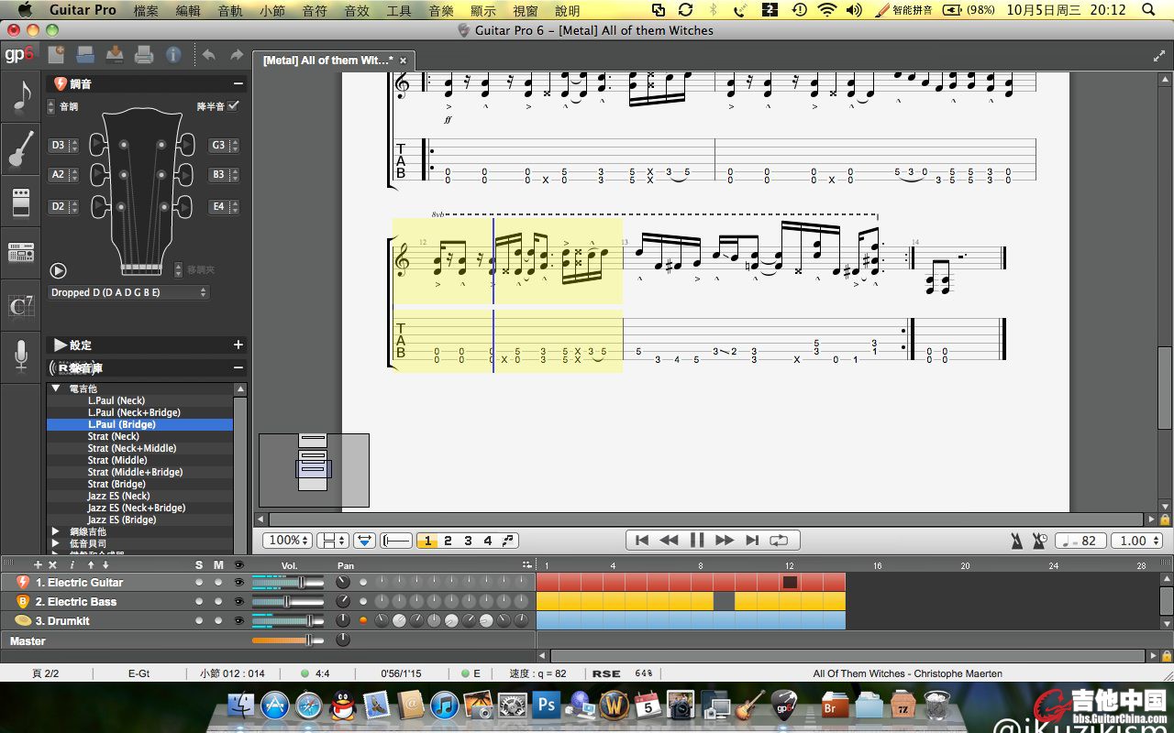Open the 1.00 playback speed dropdown
This screenshot has height=733, width=1174.
(1136, 541)
